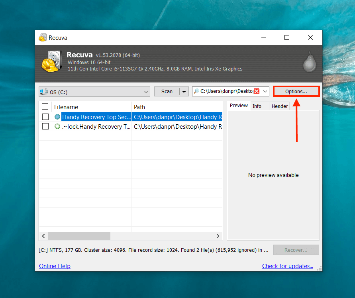Select the '.~lock.Handy Recovery T...' filename

tap(96, 127)
